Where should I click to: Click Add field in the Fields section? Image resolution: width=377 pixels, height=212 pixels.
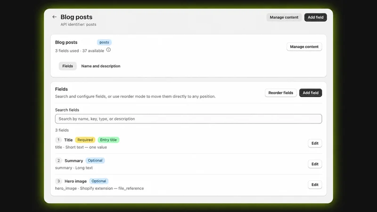311,93
